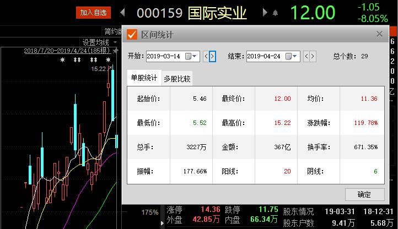Open the start date calendar dropdown
Viewport: 398px width, 229px height.
[x=191, y=56]
